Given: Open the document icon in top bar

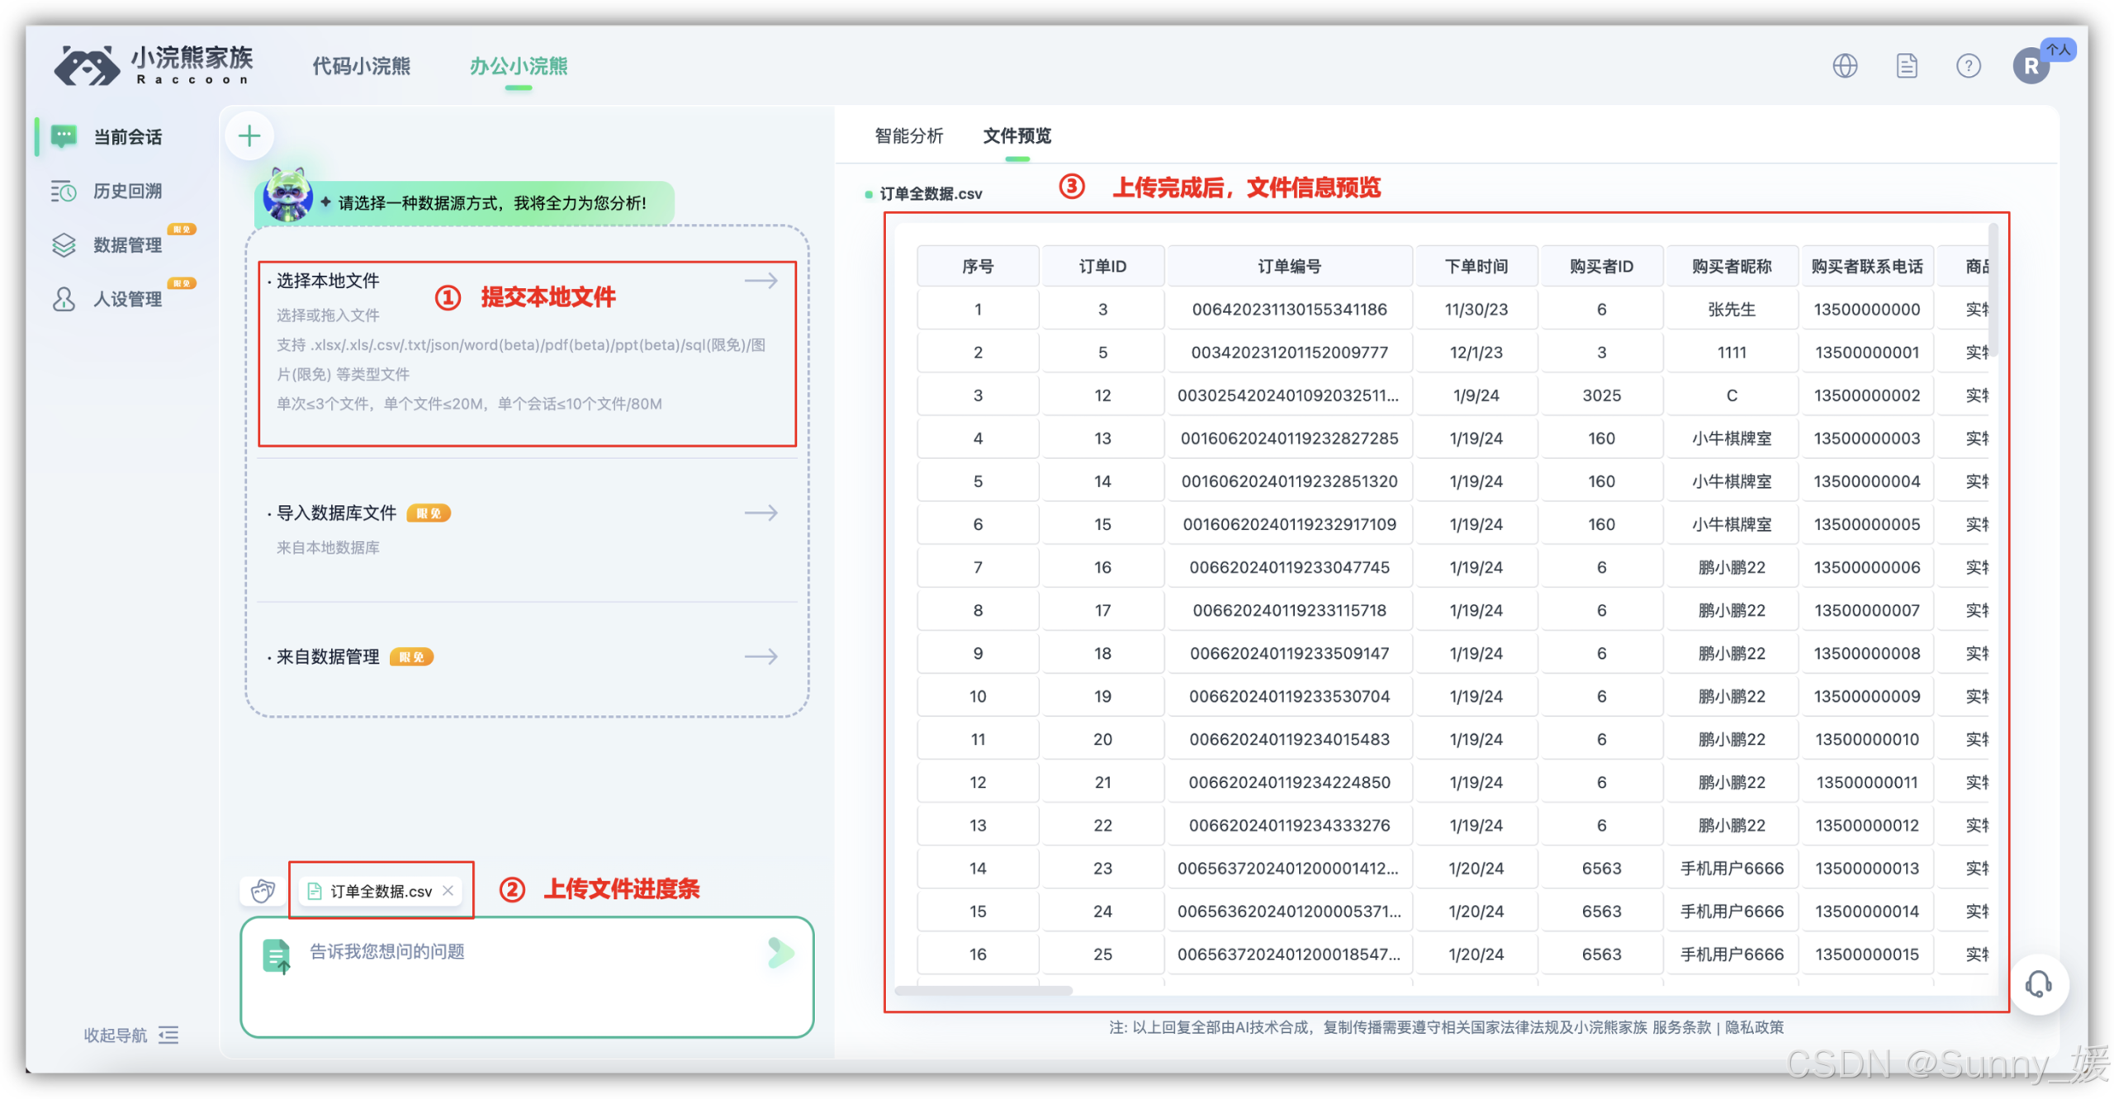Looking at the screenshot, I should point(1906,66).
